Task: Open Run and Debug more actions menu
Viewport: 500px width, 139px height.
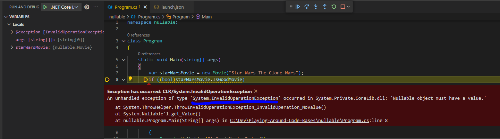Action: coord(96,7)
